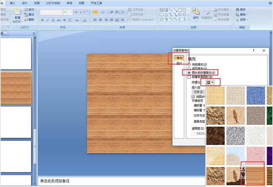Open the columns dropdown icon
This screenshot has height=187, width=273.
(x=124, y=20)
